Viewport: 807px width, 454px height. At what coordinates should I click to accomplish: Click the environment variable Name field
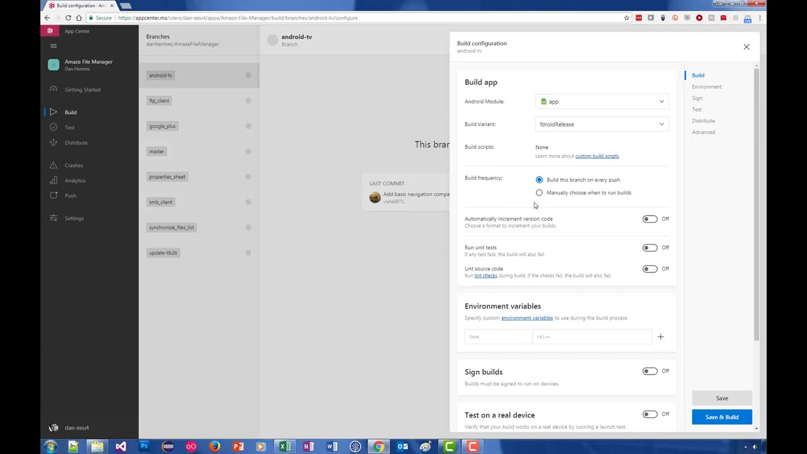499,337
